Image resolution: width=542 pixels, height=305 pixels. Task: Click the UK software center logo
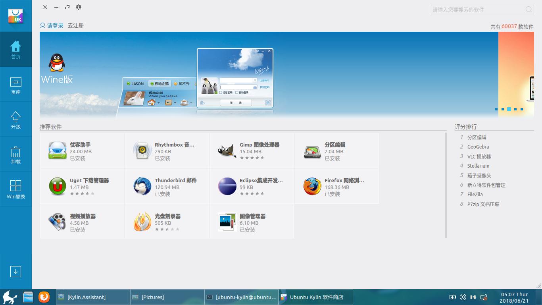[x=15, y=16]
